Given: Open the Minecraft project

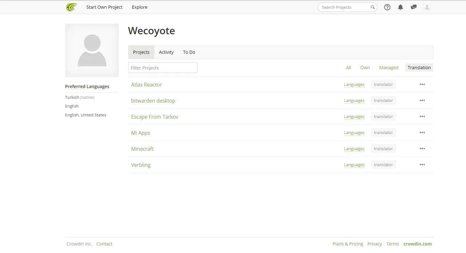Looking at the screenshot, I should (142, 149).
